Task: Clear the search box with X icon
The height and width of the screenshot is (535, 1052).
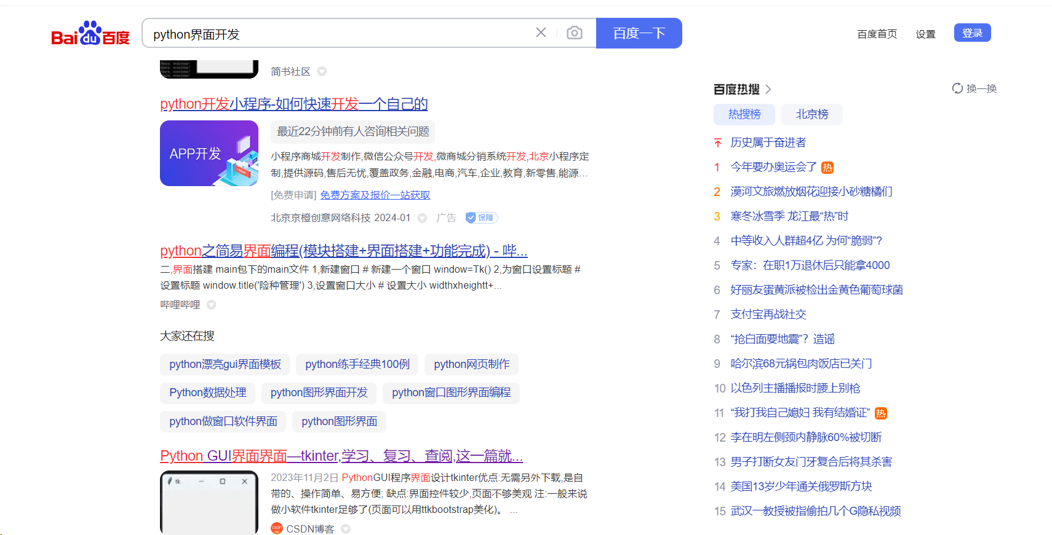Action: click(x=541, y=33)
